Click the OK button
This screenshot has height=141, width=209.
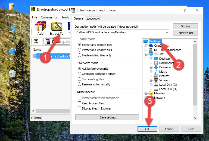click(x=147, y=129)
